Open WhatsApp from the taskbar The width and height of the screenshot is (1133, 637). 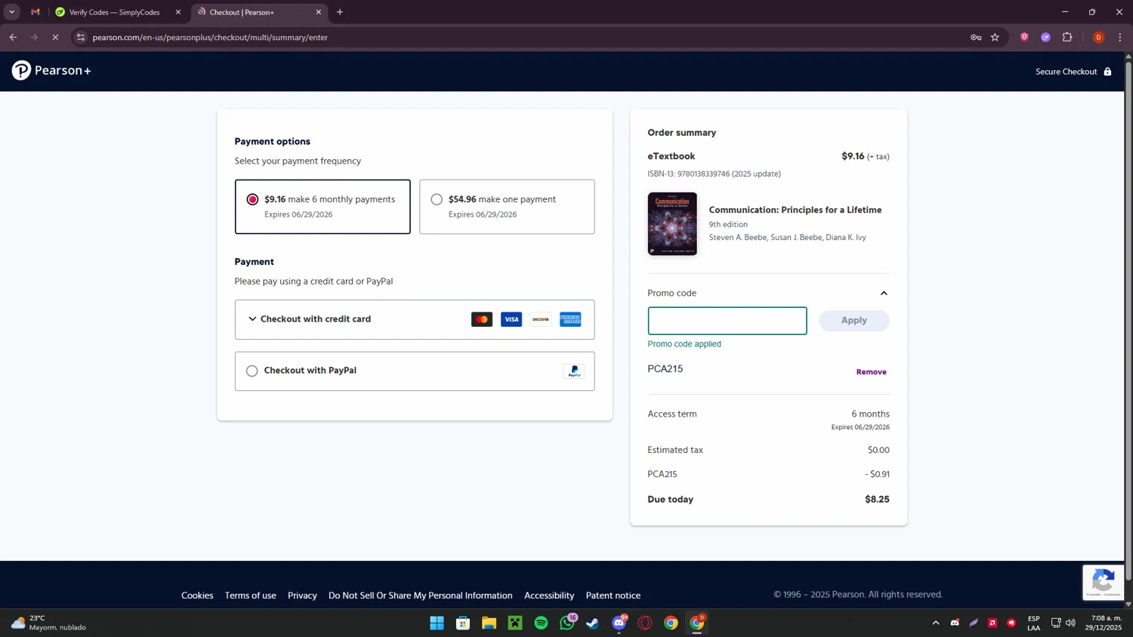tap(567, 623)
